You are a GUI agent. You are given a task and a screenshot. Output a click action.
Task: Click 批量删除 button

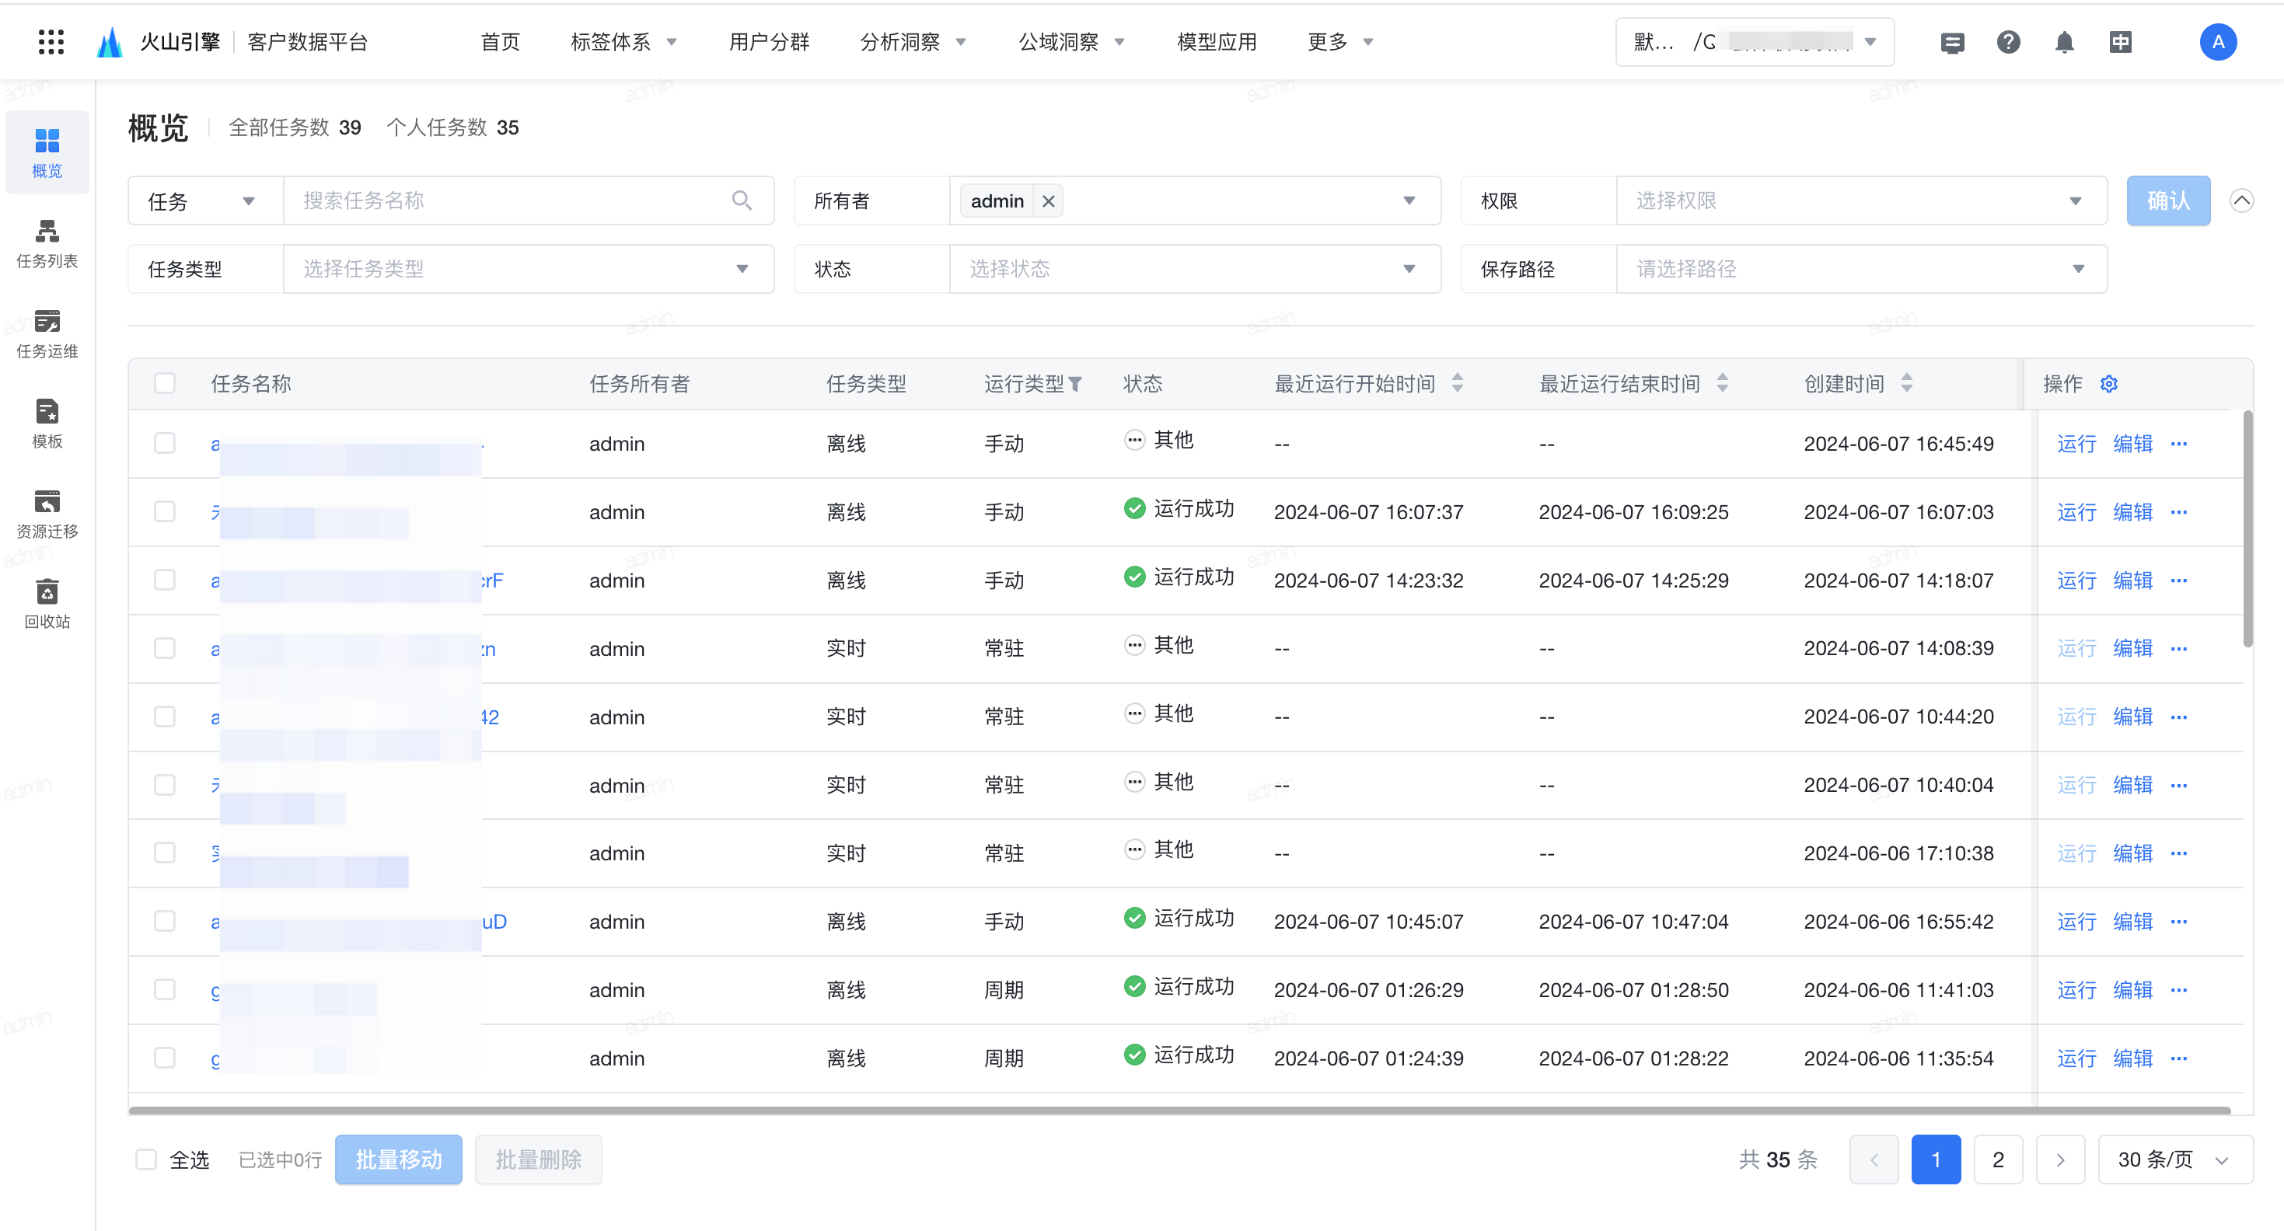[538, 1160]
